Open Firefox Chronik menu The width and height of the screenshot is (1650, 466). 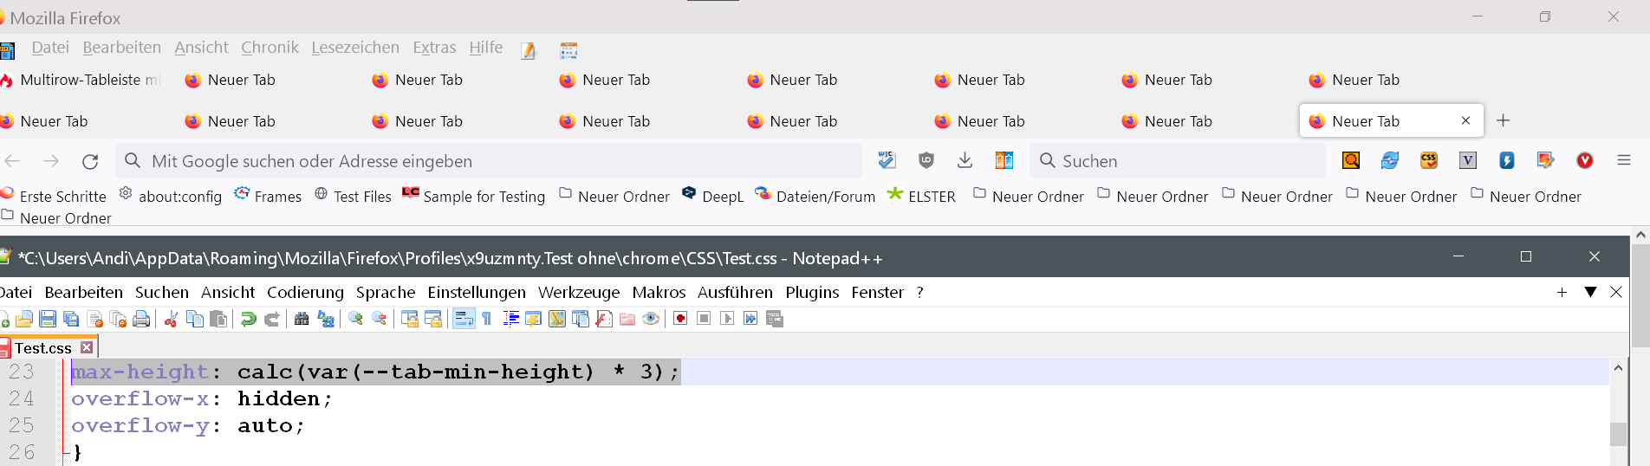(270, 48)
